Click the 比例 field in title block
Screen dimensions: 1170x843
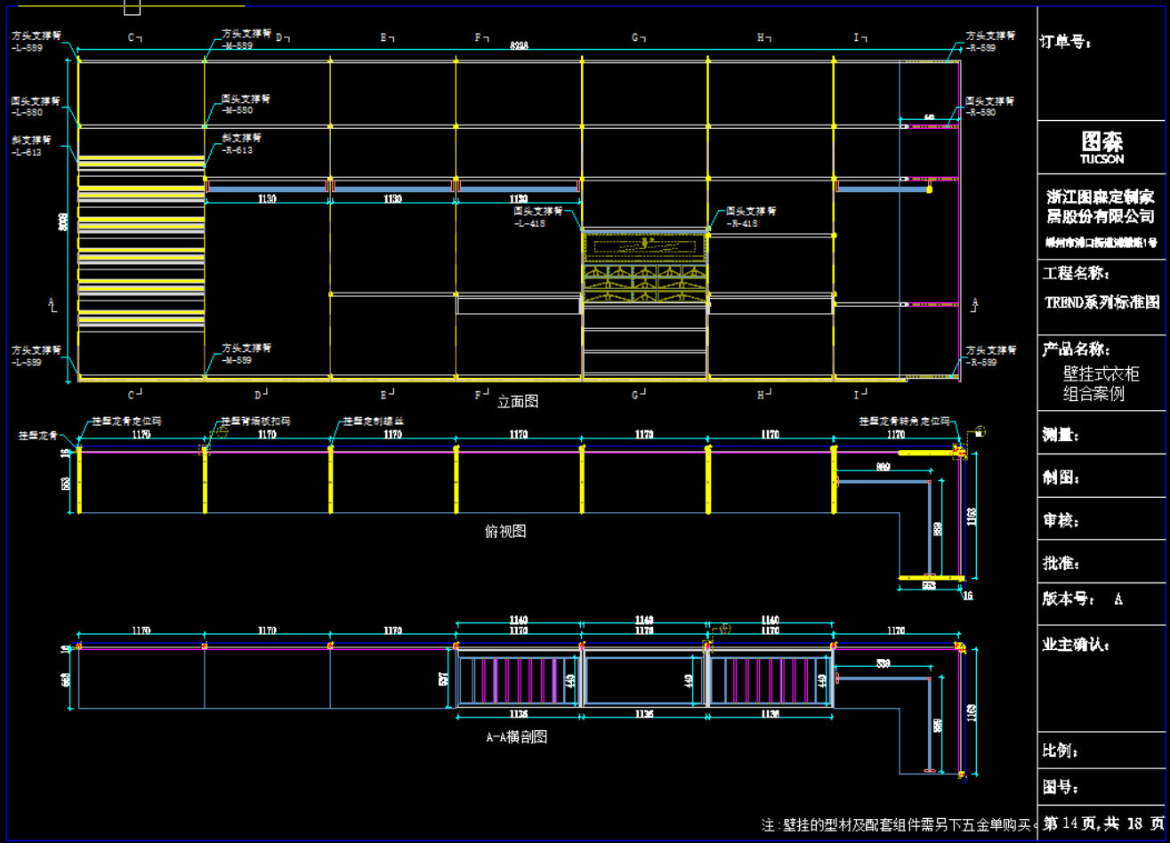[x=1061, y=751]
